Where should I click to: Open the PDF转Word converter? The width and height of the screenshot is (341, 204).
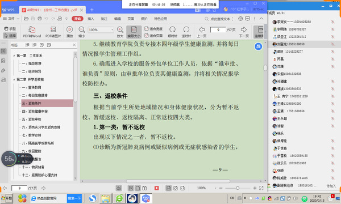tap(32, 32)
